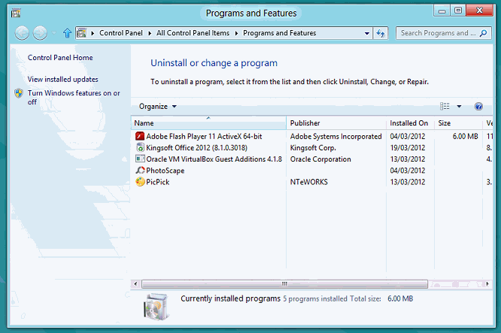501x333 pixels.
Task: Click the Help question mark icon
Action: click(x=478, y=106)
